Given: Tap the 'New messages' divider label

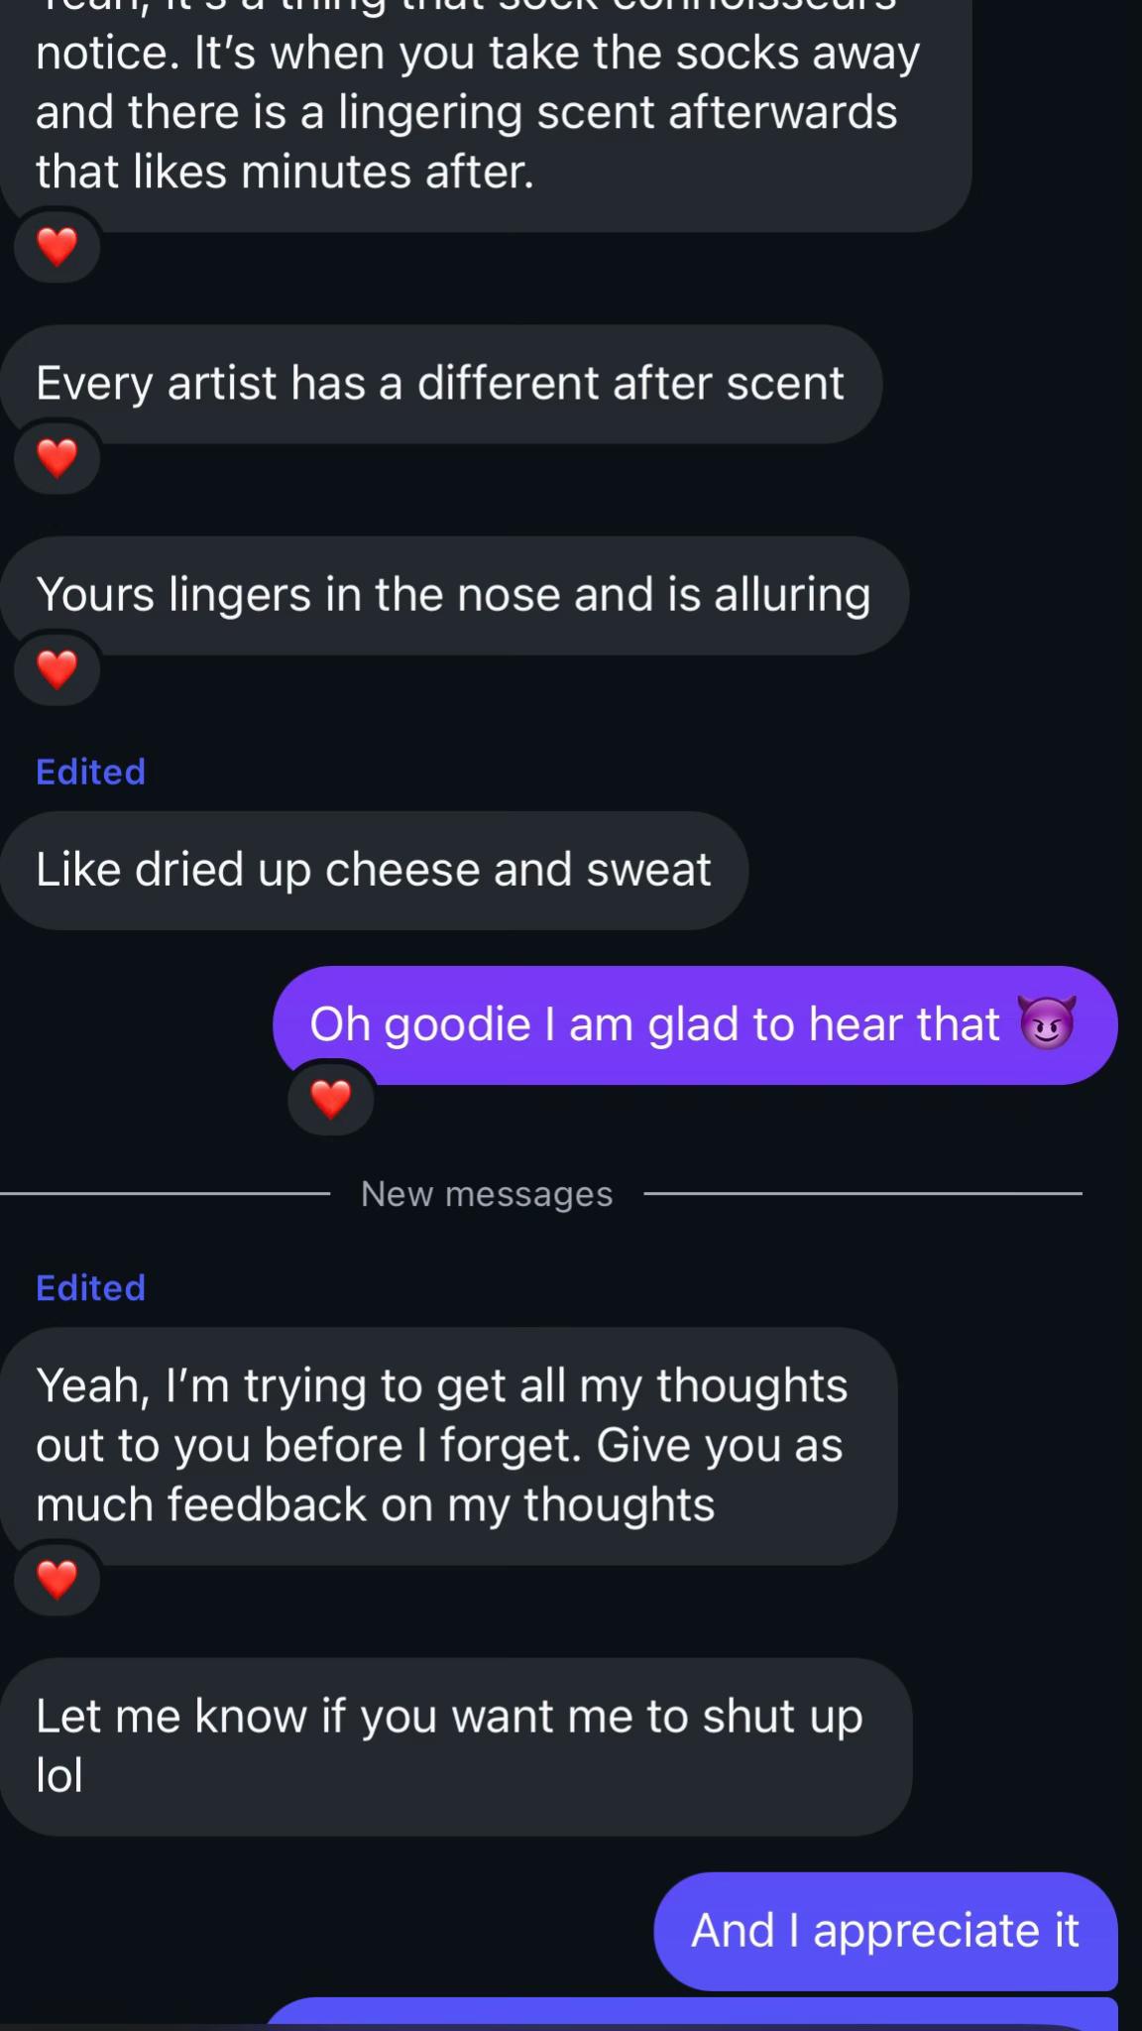Looking at the screenshot, I should [487, 1194].
